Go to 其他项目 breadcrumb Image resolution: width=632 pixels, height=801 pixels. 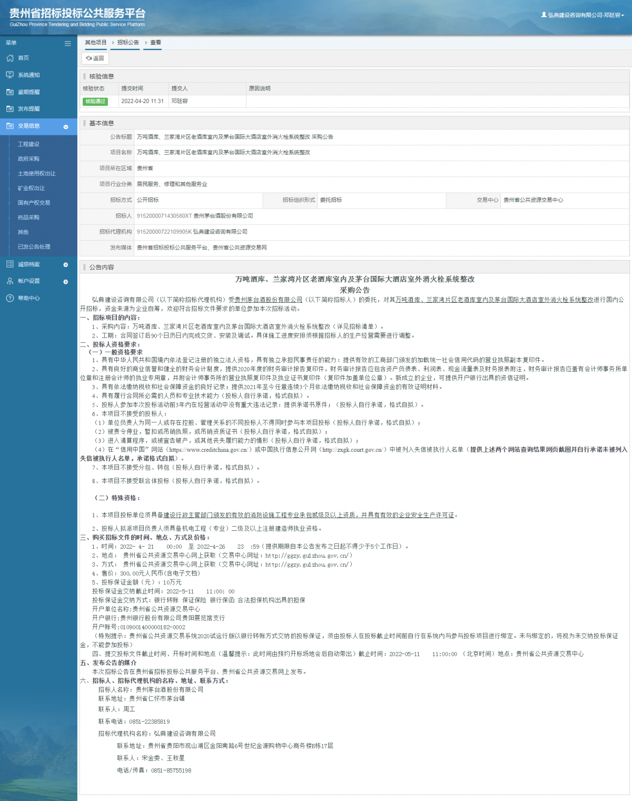[x=95, y=43]
